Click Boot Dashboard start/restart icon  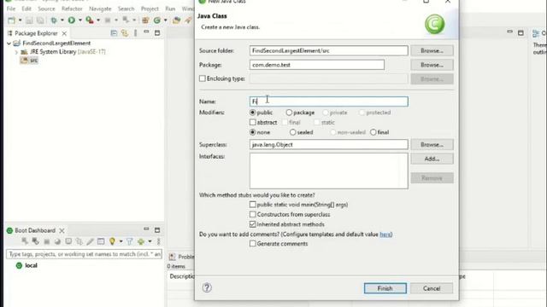tap(25, 240)
